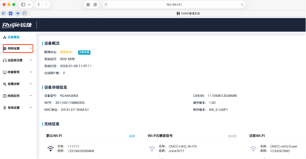306x159 pixels.
Task: Click the 设备概览 network topology icon
Action: (5, 37)
